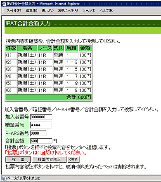Click the IPAT合計金額入力 page heading

click(x=28, y=23)
